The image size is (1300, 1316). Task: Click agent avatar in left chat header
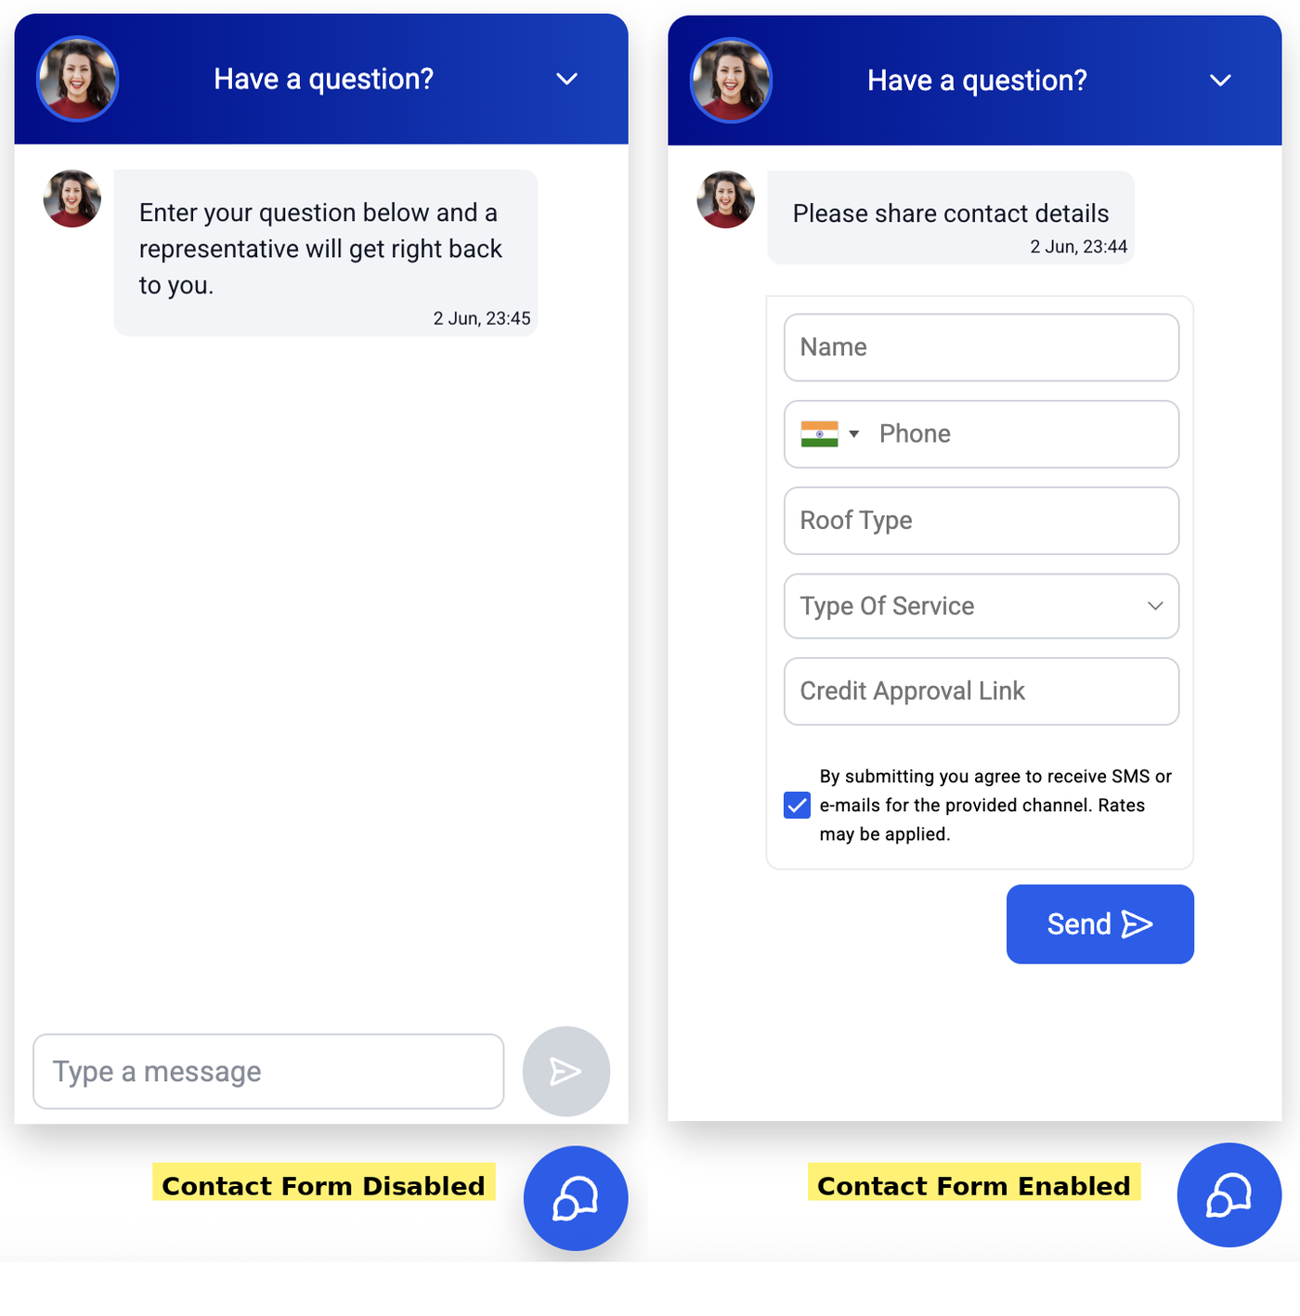(78, 79)
